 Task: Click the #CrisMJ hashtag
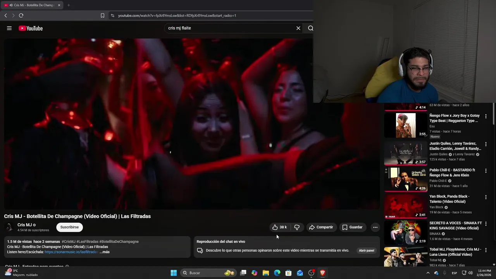(68, 241)
